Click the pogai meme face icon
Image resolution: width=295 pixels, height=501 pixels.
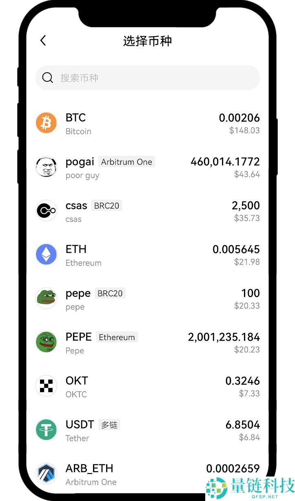tap(46, 166)
